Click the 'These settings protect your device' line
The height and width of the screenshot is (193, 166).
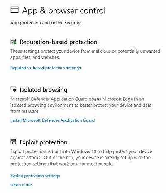(x=85, y=51)
